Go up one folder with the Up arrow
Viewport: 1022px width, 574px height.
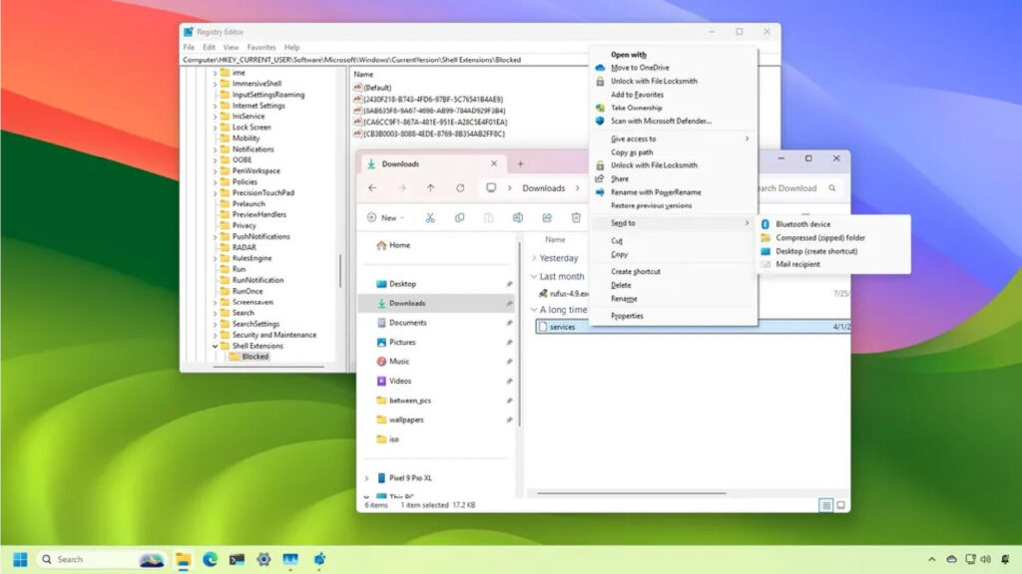pyautogui.click(x=430, y=188)
